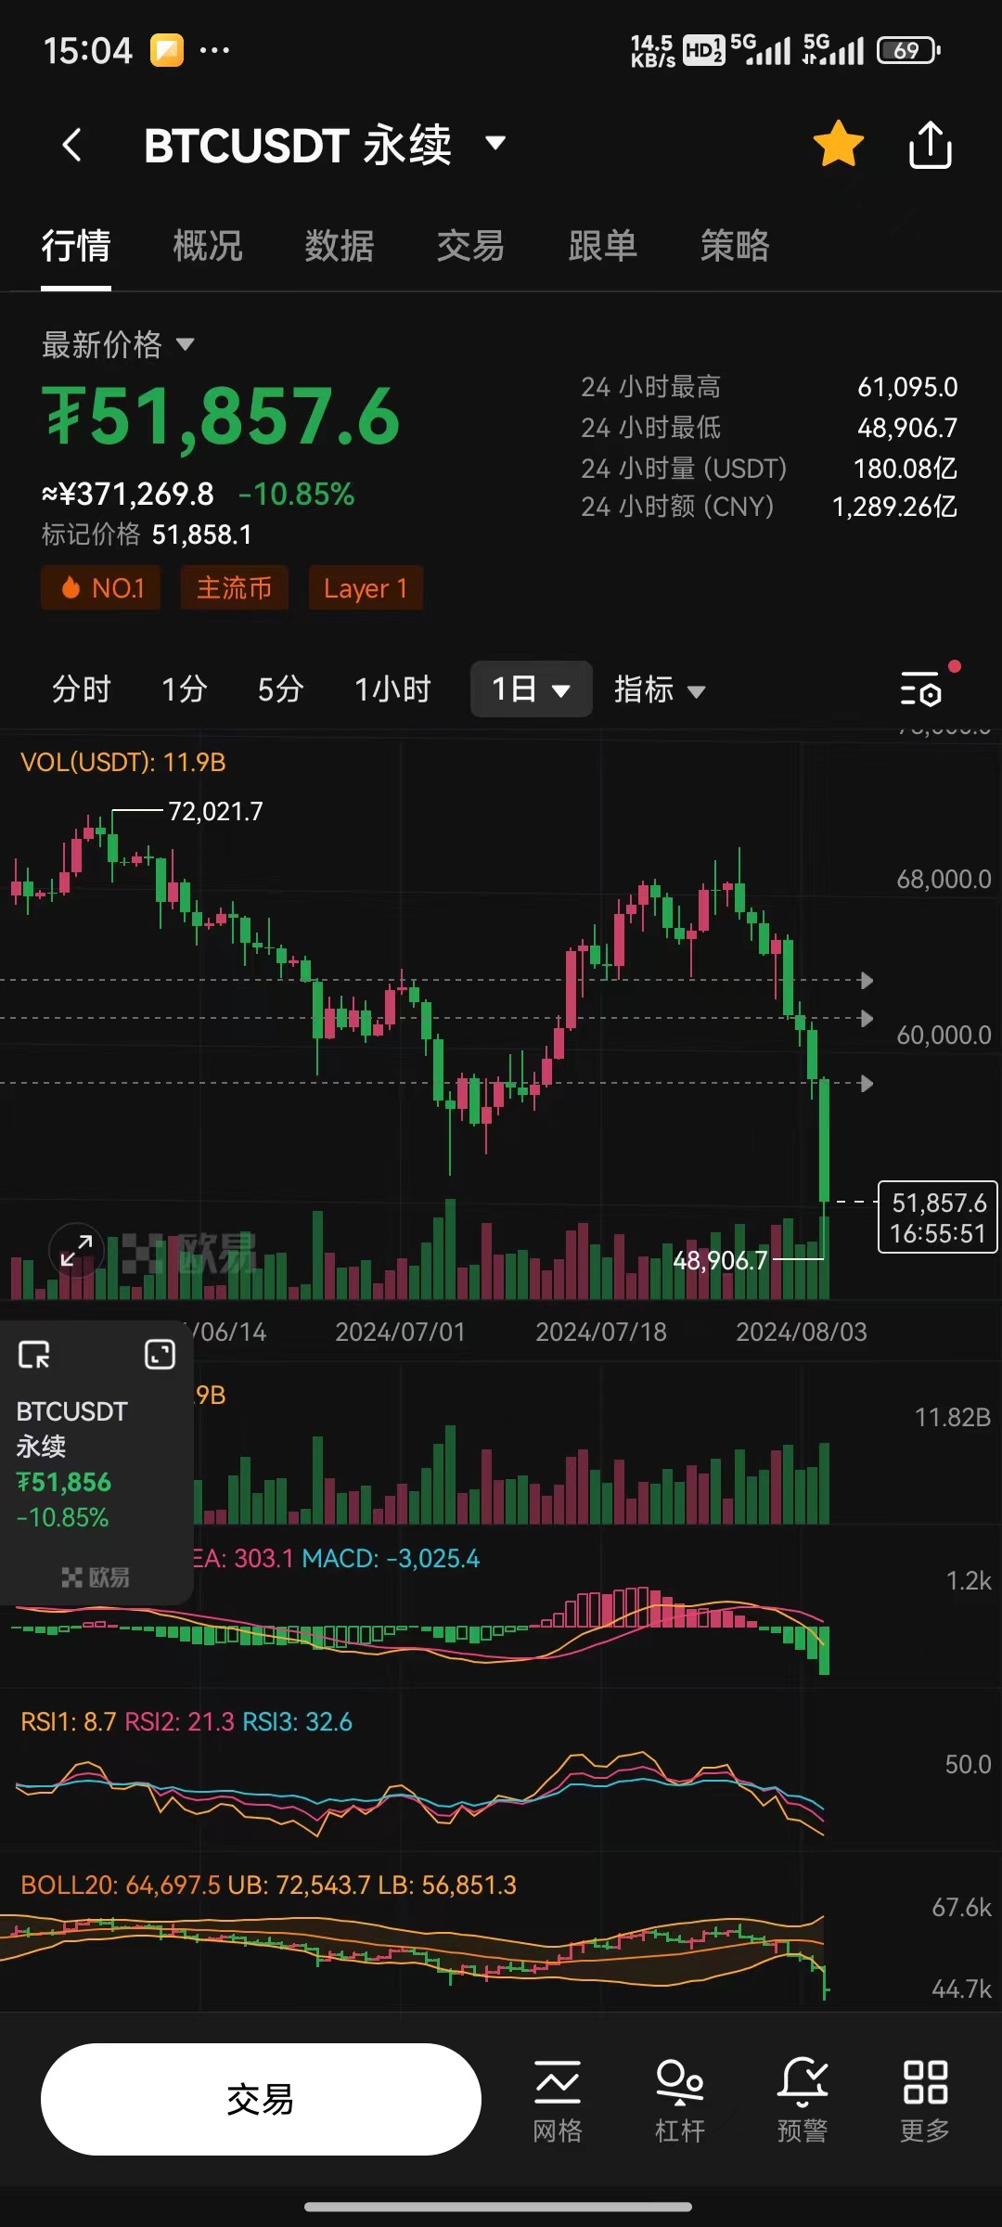Screen dimensions: 1002x2227
Task: Tap the Layer 1 category tag
Action: (x=366, y=588)
